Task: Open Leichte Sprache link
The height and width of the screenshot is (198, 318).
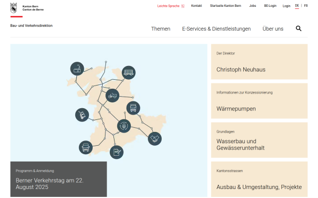Action: 169,6
